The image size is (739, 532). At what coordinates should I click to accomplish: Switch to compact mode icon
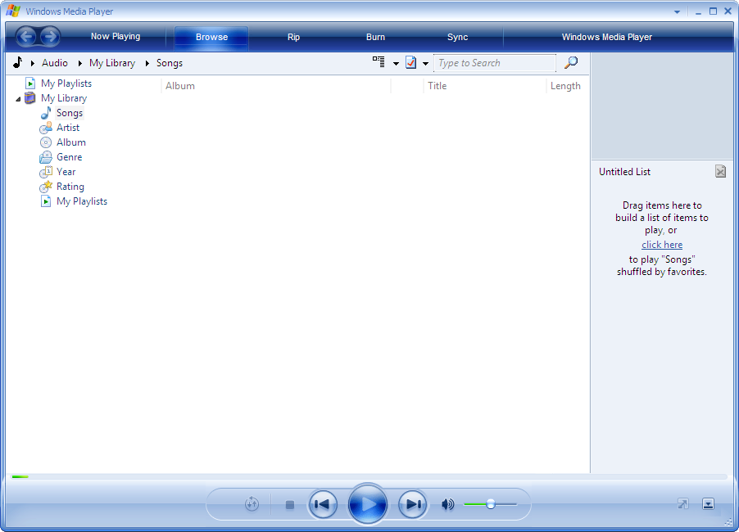pos(708,503)
